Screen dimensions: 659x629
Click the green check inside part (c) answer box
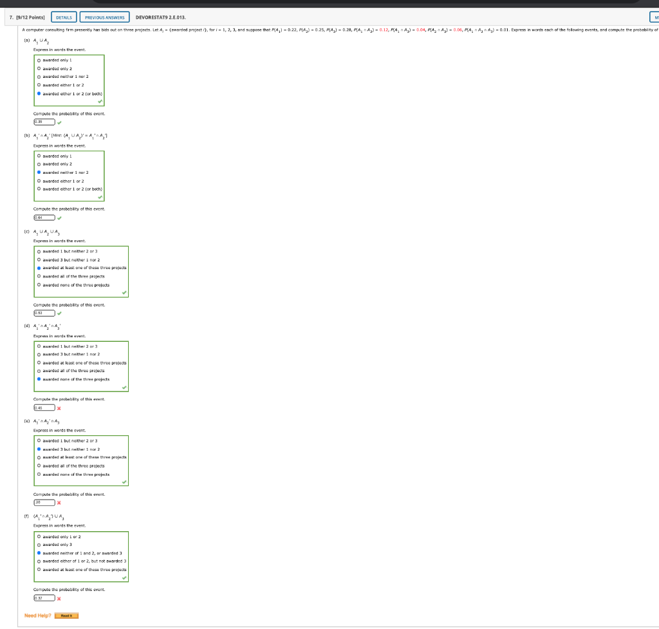(124, 293)
